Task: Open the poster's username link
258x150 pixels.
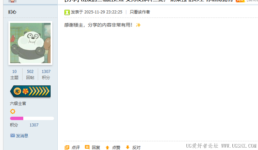Action: click(x=12, y=12)
